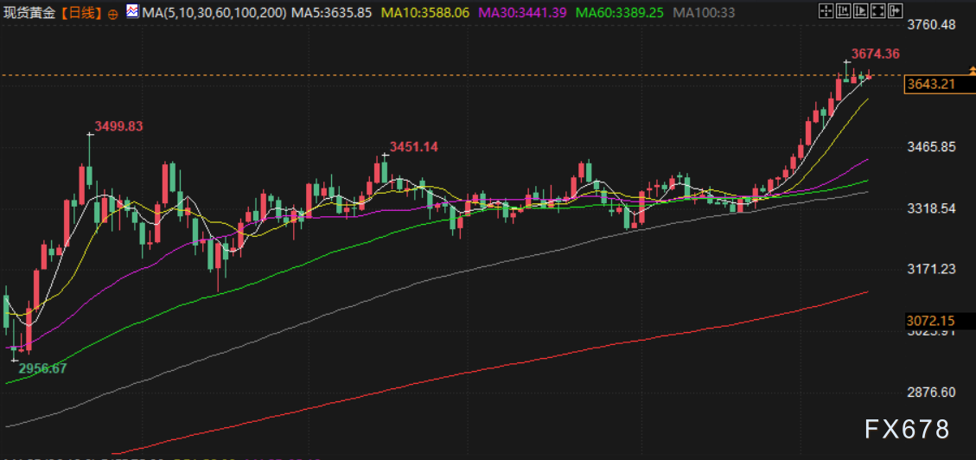The width and height of the screenshot is (976, 460).
Task: Select the green MA60 legend entry
Action: click(619, 13)
